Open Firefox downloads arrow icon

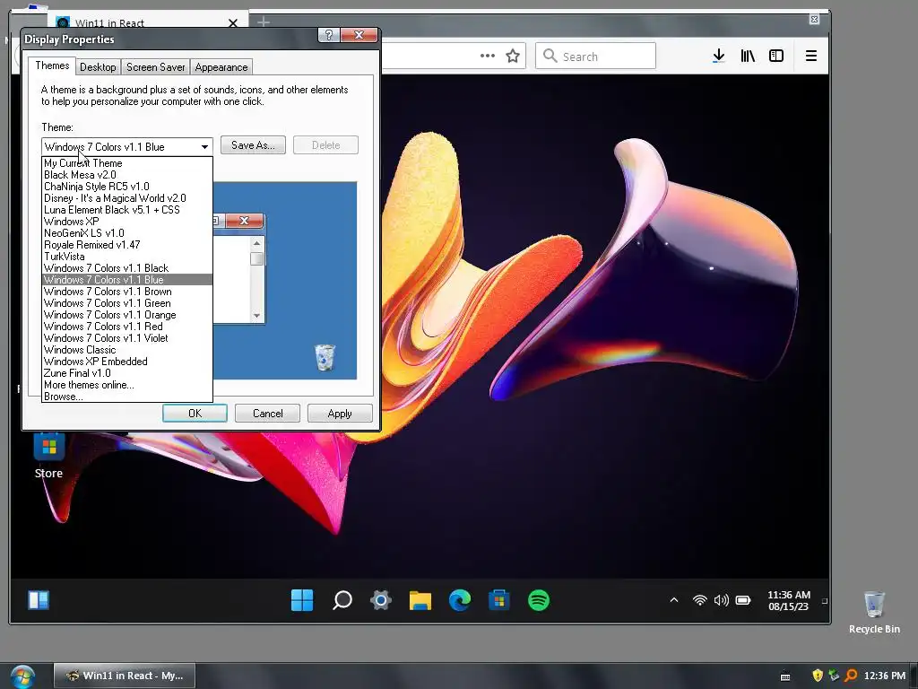point(719,56)
